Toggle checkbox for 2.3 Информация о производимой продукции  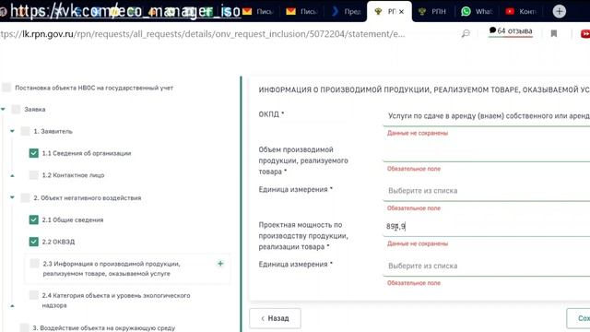(34, 263)
